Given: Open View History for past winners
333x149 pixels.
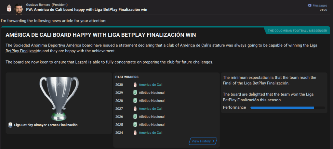Looking at the screenshot, I should pos(201,141).
